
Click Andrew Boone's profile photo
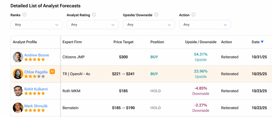18,57
